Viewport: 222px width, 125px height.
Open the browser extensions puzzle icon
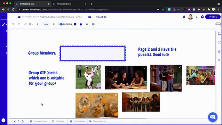[208, 9]
